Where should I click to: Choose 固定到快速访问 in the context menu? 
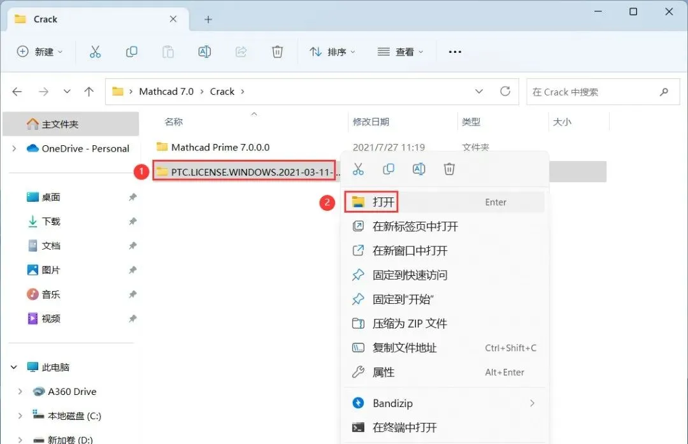point(444,275)
